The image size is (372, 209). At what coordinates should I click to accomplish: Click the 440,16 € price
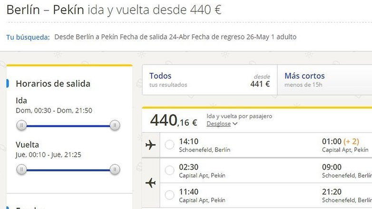coord(174,121)
